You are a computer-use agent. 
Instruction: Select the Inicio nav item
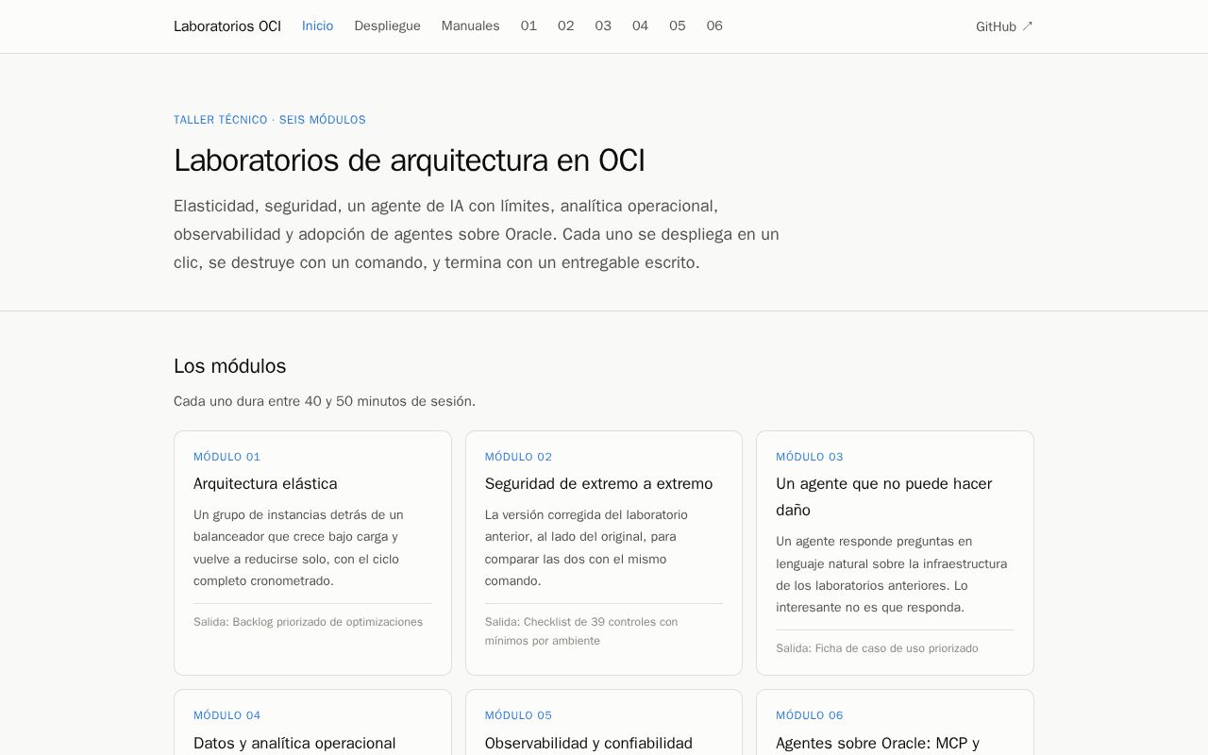coord(317,25)
